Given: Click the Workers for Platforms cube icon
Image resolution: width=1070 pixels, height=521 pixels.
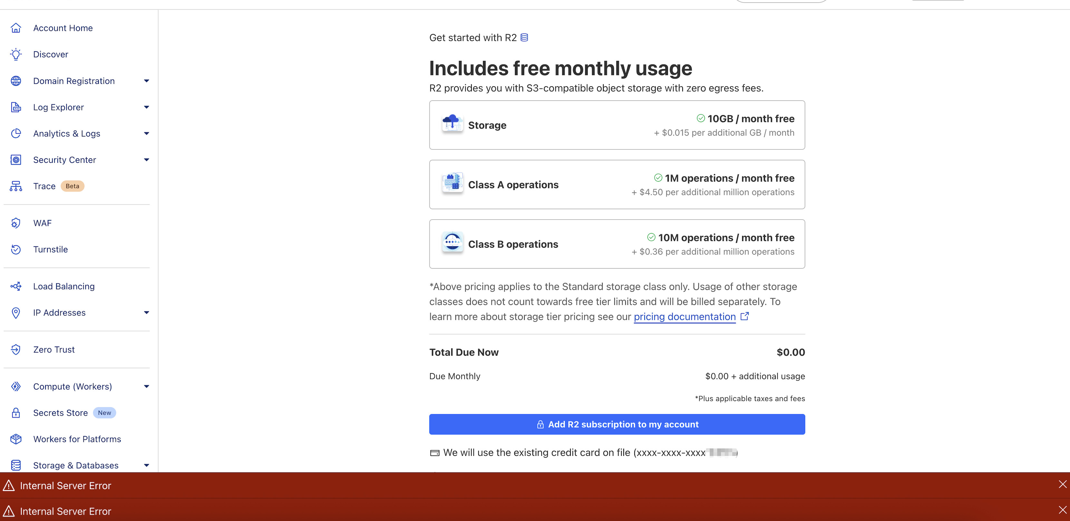Looking at the screenshot, I should pyautogui.click(x=16, y=439).
